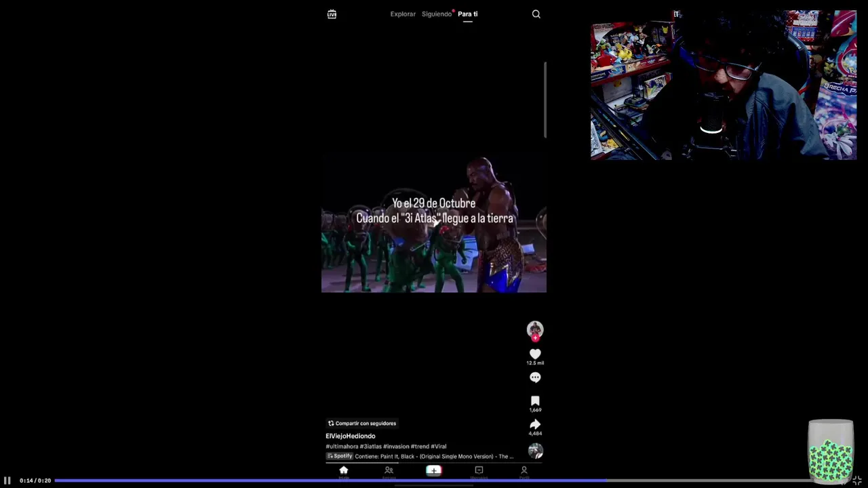
Task: Tap the create plus button
Action: point(434,470)
